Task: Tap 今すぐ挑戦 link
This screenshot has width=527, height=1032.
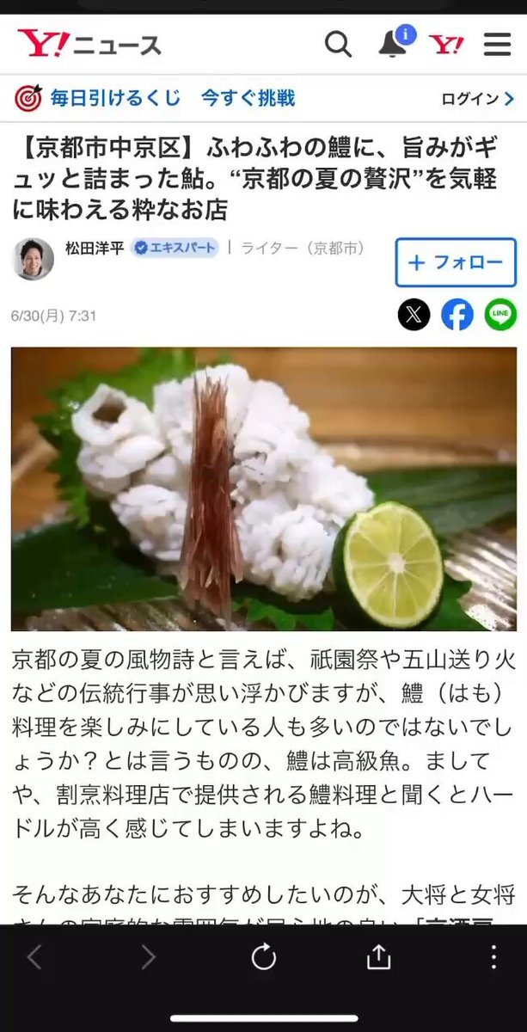Action: click(248, 98)
